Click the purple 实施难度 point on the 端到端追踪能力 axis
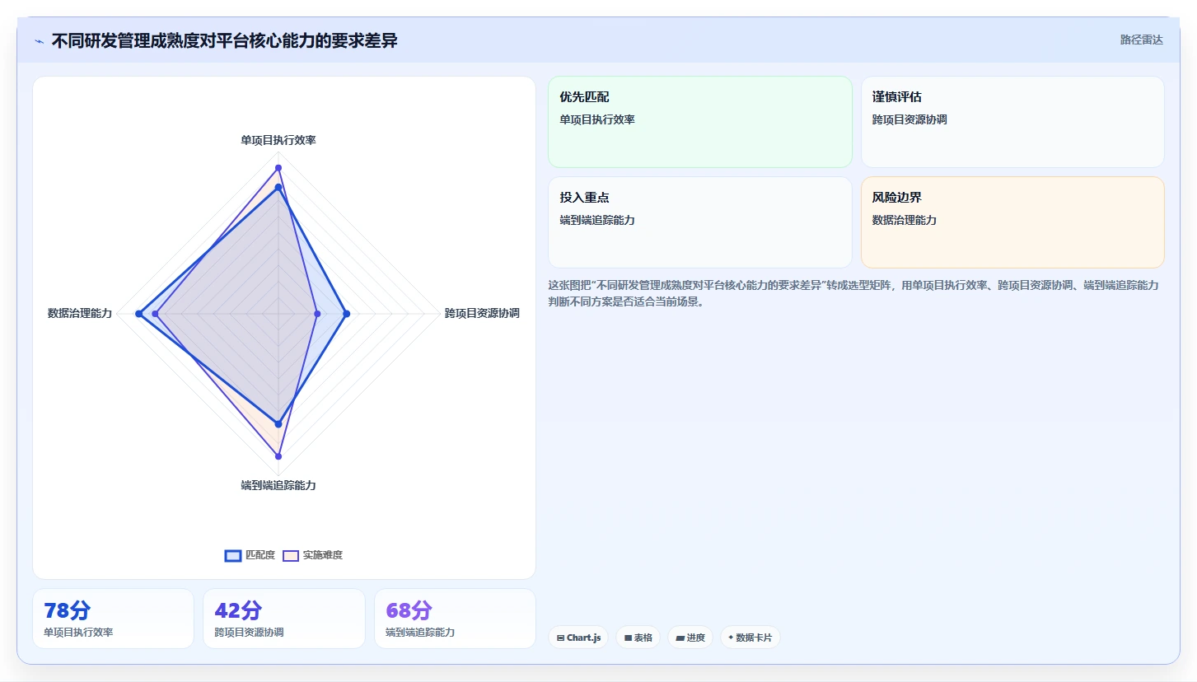The image size is (1197, 682). [278, 456]
